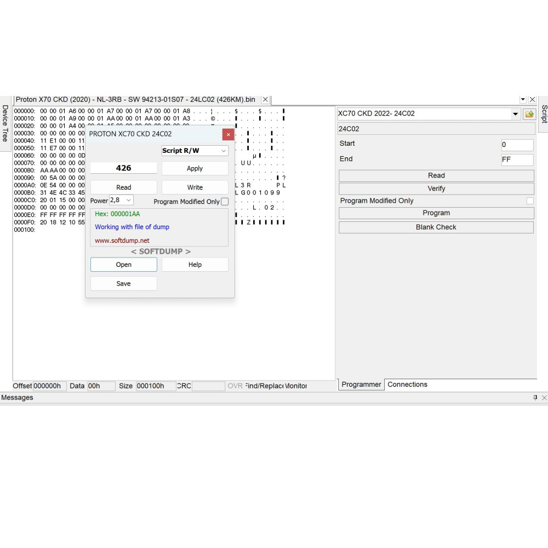Click hex row address 000010:
548x548 pixels.
click(x=25, y=118)
